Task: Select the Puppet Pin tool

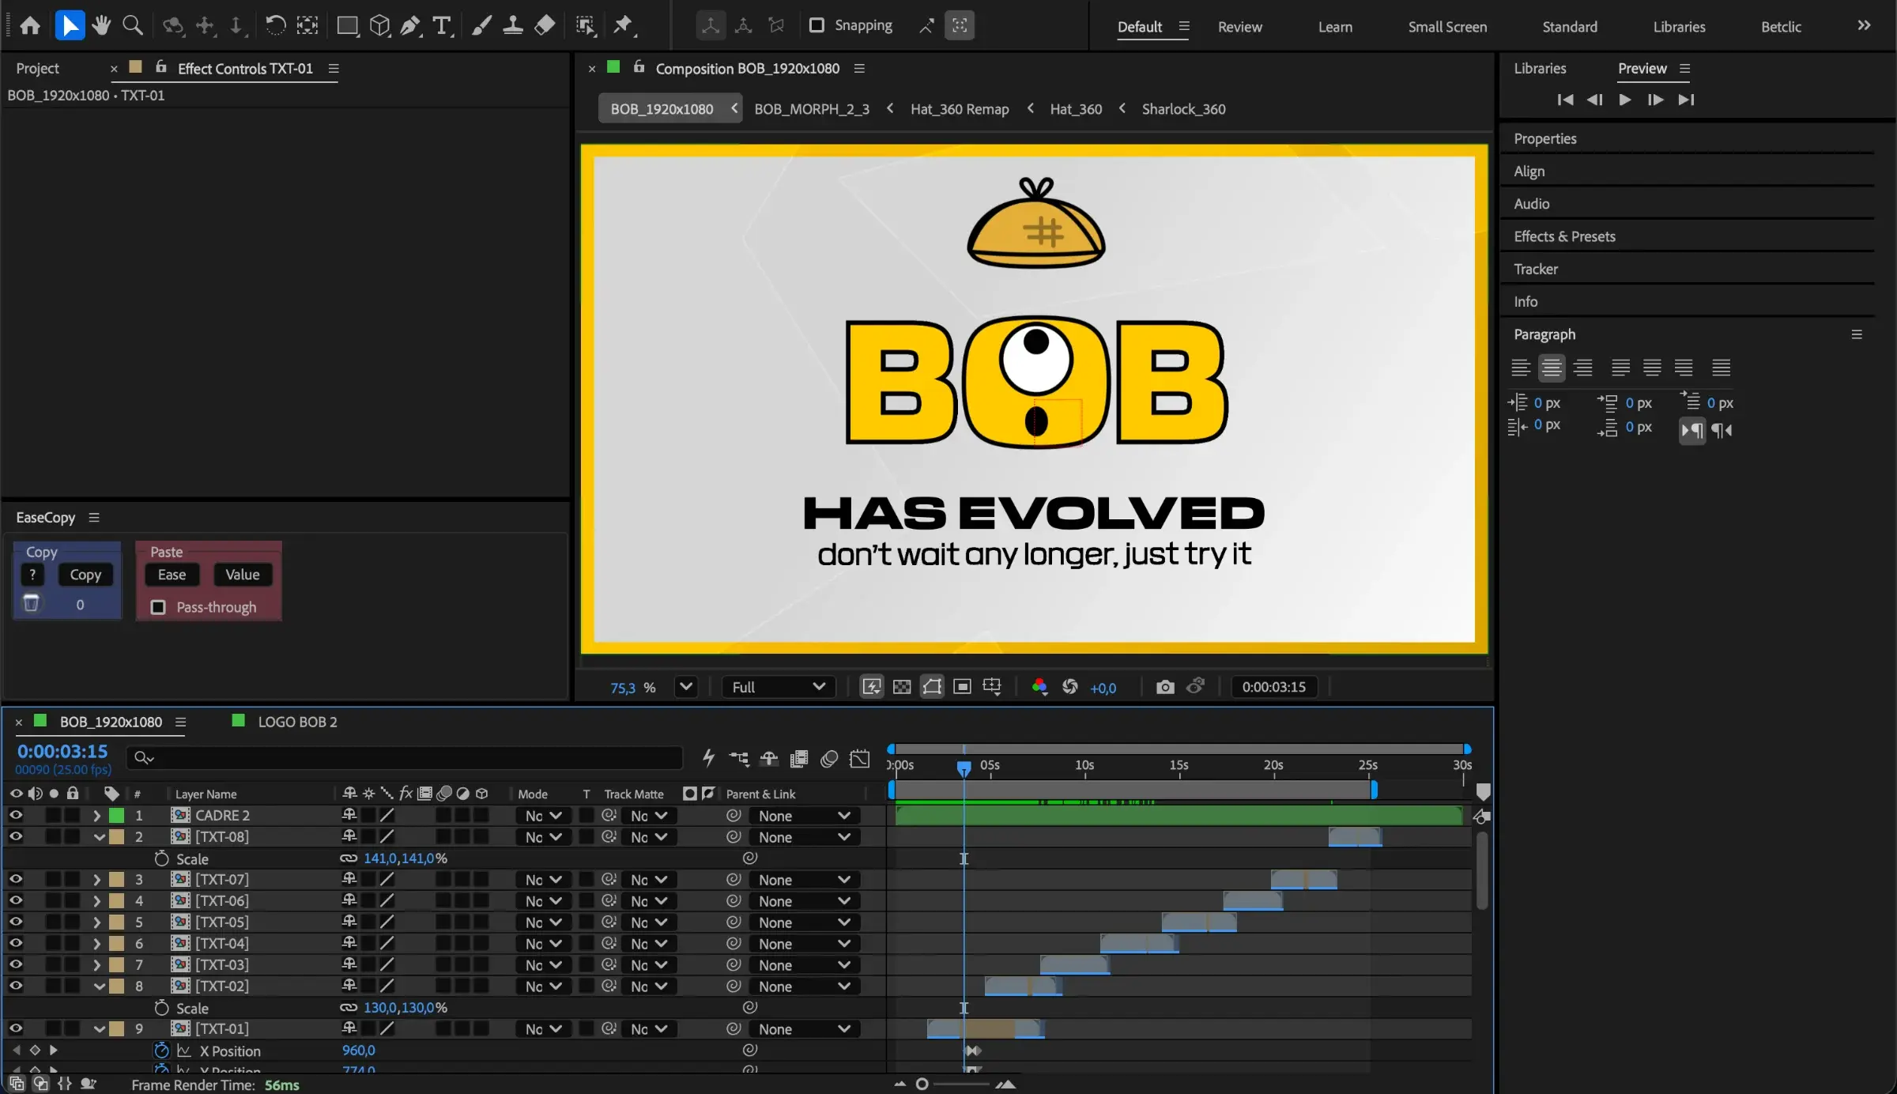Action: [x=624, y=25]
